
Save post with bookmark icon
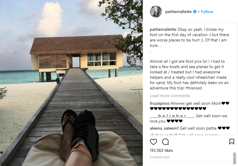click(232, 142)
